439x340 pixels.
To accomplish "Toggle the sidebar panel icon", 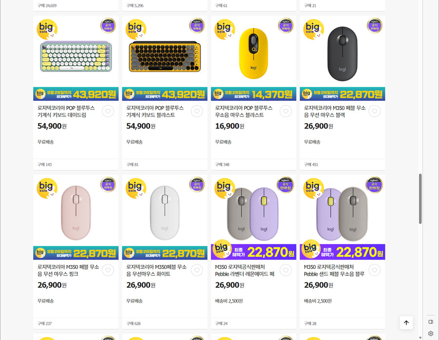I will pyautogui.click(x=431, y=322).
